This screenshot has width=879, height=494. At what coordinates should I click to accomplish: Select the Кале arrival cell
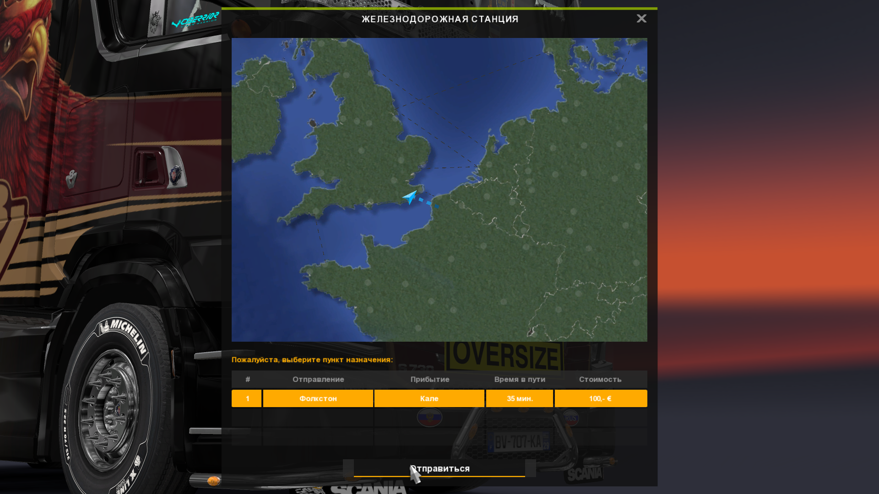[x=429, y=398]
